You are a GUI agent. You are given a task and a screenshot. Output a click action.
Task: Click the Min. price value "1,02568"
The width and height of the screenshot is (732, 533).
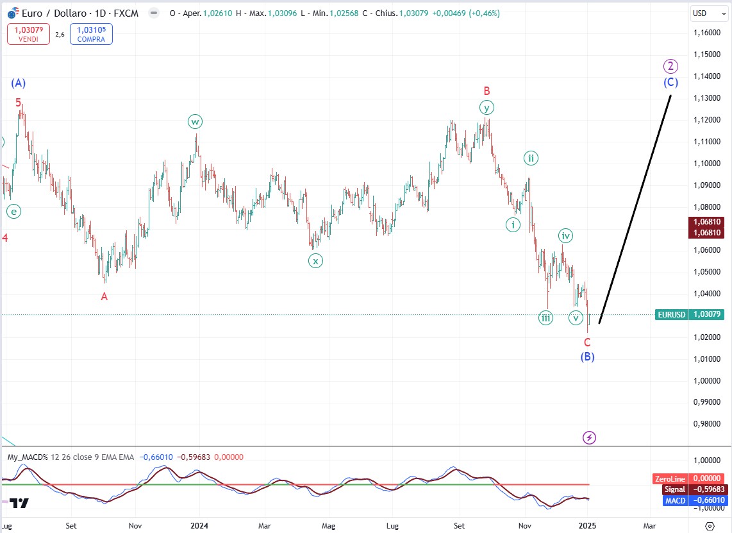coord(344,13)
